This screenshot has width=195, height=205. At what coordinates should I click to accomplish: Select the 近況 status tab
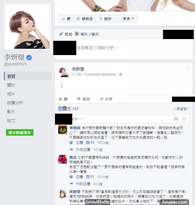[x=66, y=34]
